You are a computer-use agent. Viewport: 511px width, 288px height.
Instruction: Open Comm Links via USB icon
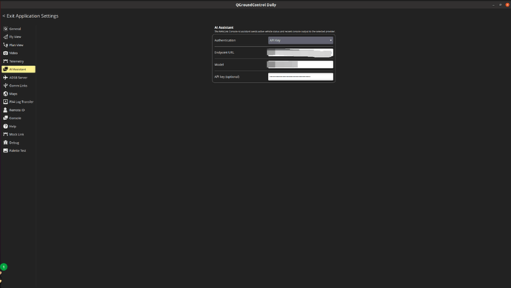point(5,86)
